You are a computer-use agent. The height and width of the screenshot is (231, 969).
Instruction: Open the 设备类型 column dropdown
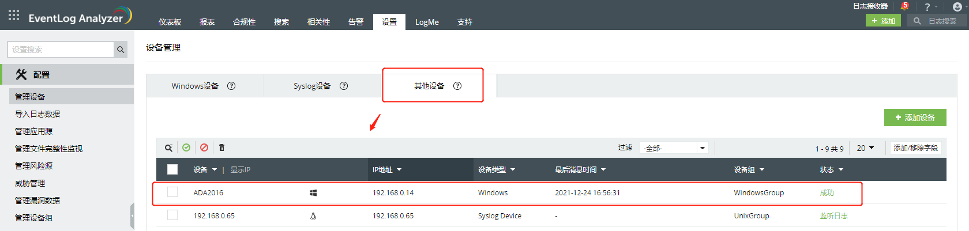(x=513, y=170)
